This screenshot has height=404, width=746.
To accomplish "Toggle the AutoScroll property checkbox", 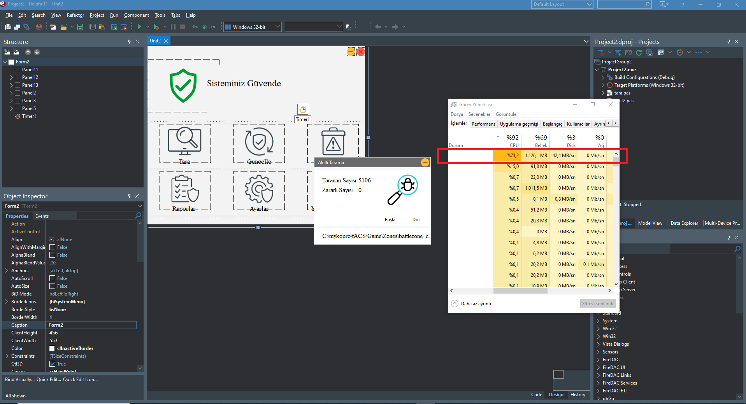I will pos(53,278).
